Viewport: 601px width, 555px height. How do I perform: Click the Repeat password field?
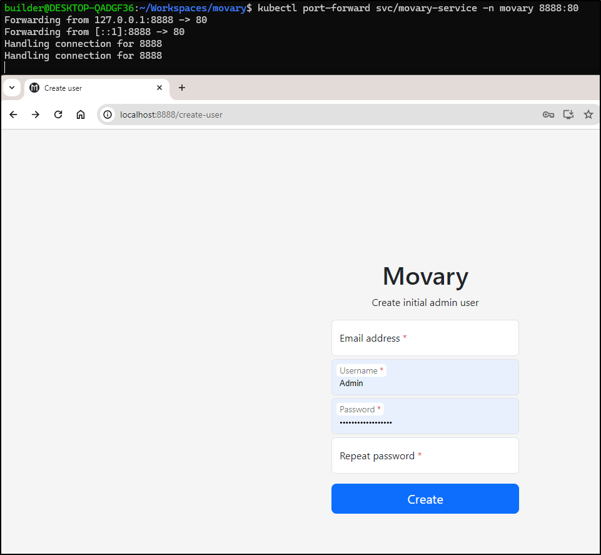425,456
